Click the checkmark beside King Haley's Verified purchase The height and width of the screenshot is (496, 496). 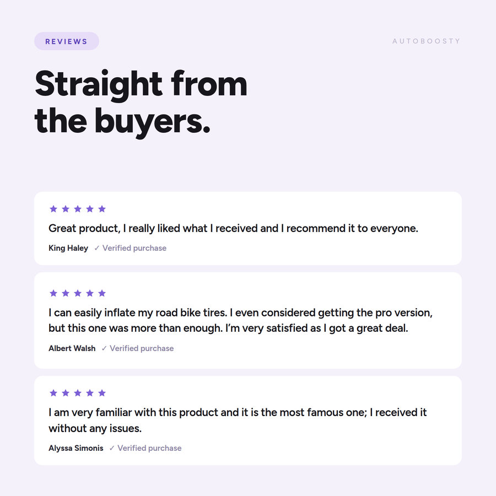tap(97, 249)
